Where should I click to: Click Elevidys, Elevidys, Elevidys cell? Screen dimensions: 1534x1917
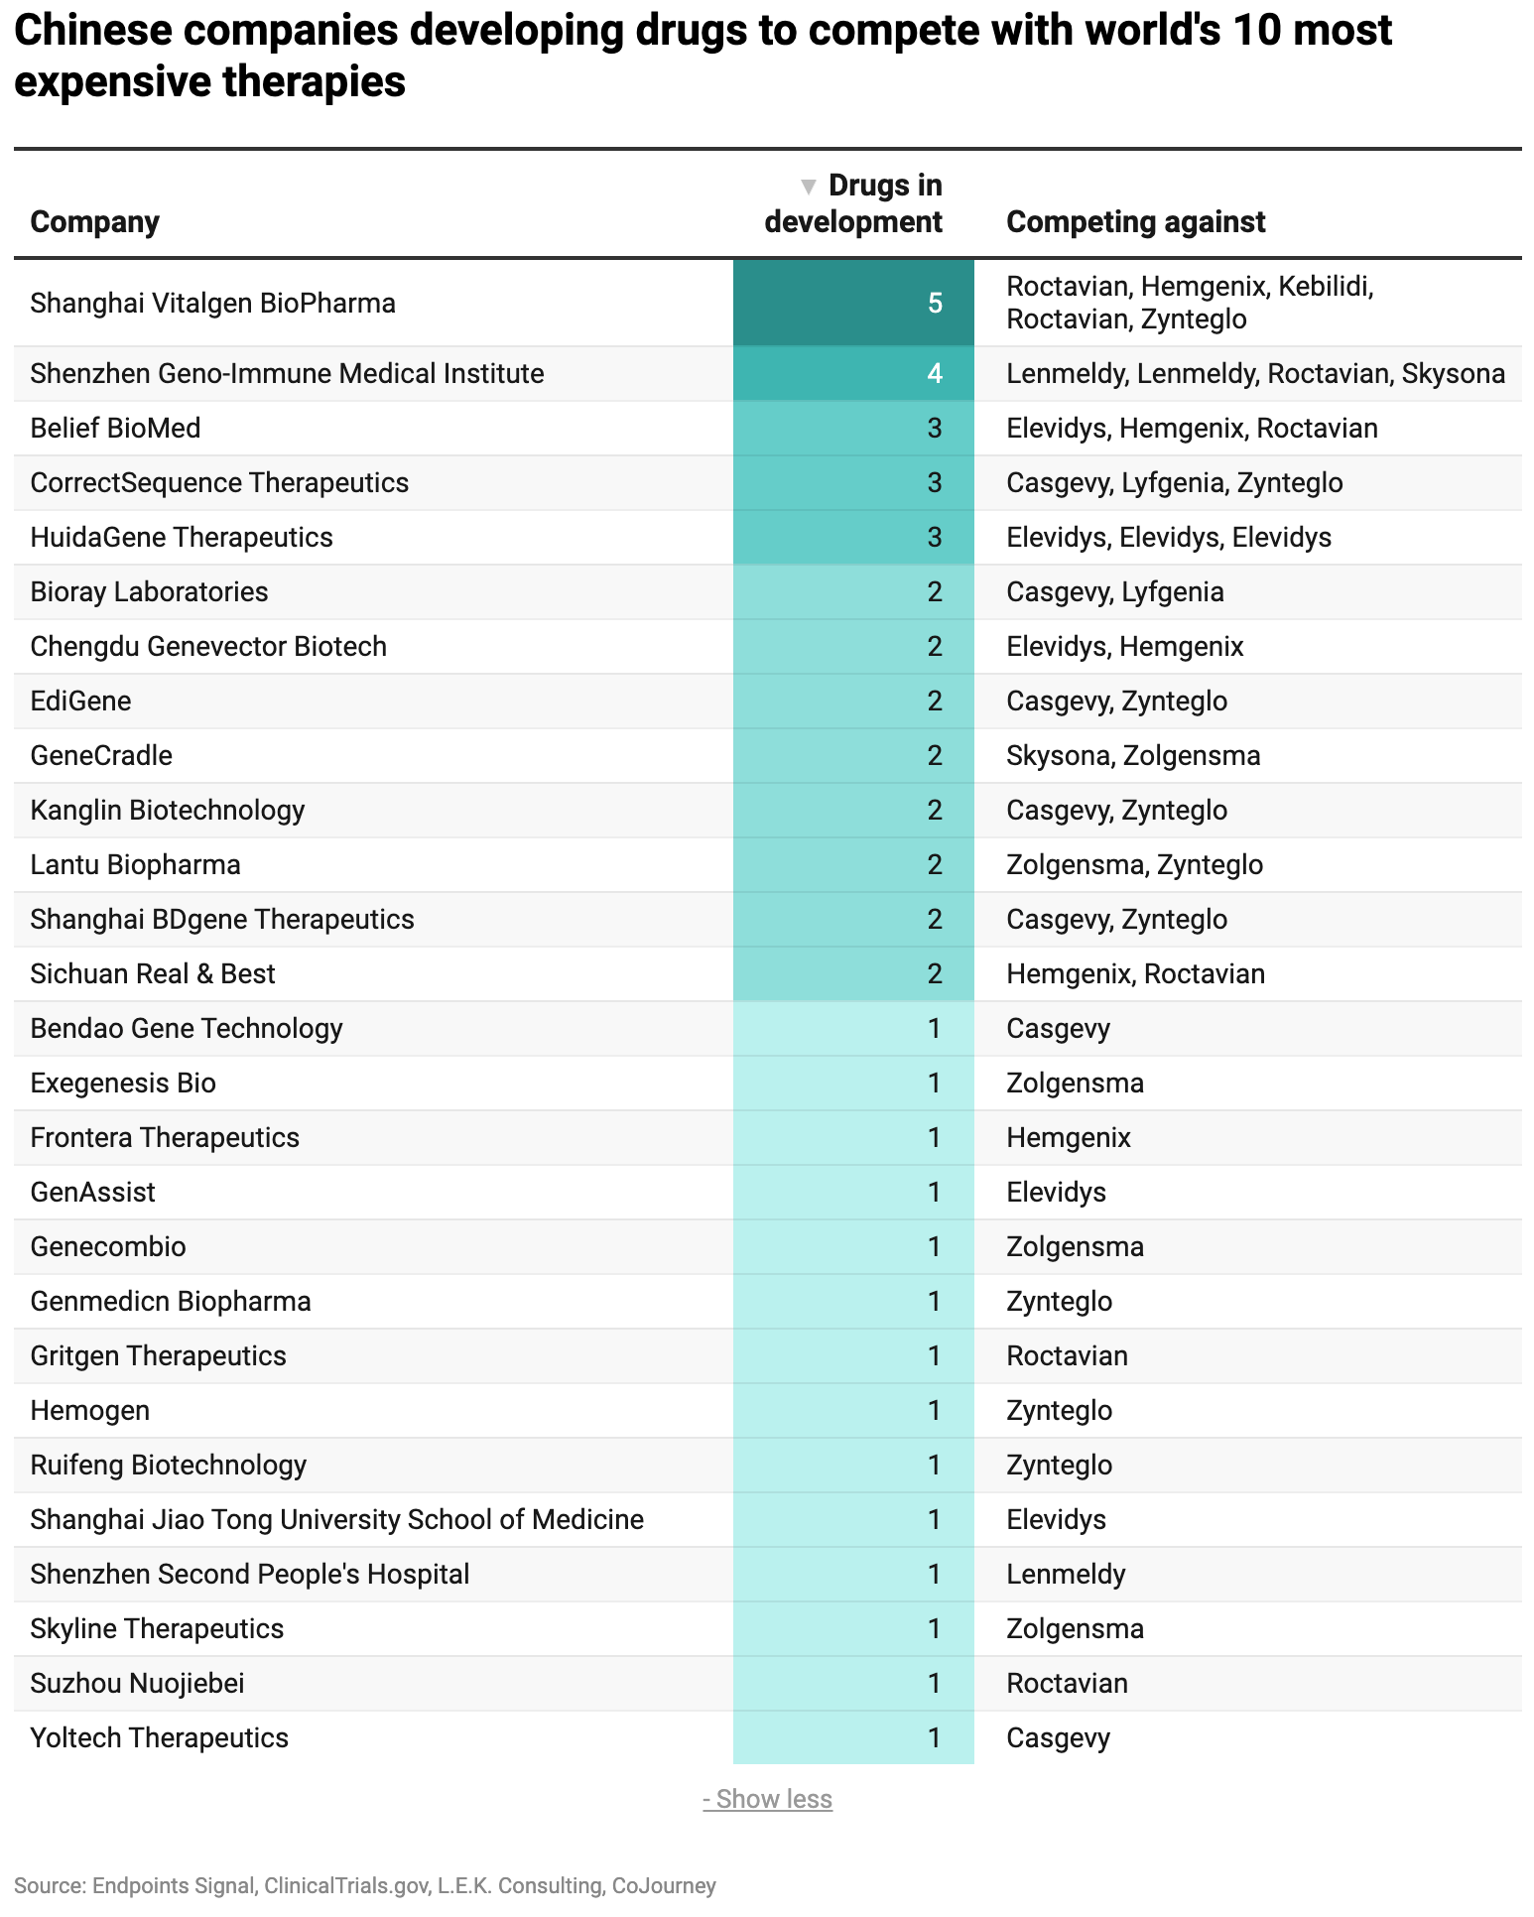tap(1169, 538)
